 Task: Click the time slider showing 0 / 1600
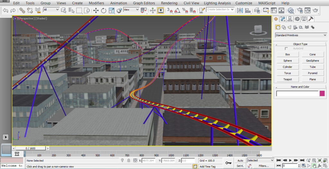(x=31, y=148)
